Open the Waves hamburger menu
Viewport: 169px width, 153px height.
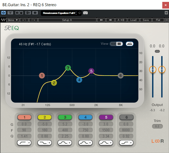[x=167, y=20]
